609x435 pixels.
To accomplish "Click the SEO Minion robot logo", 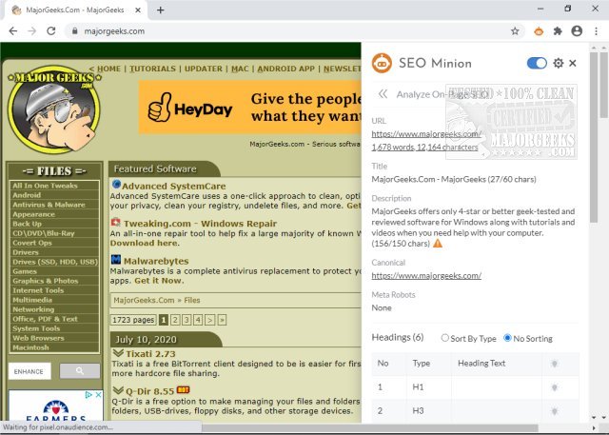I will coord(382,63).
